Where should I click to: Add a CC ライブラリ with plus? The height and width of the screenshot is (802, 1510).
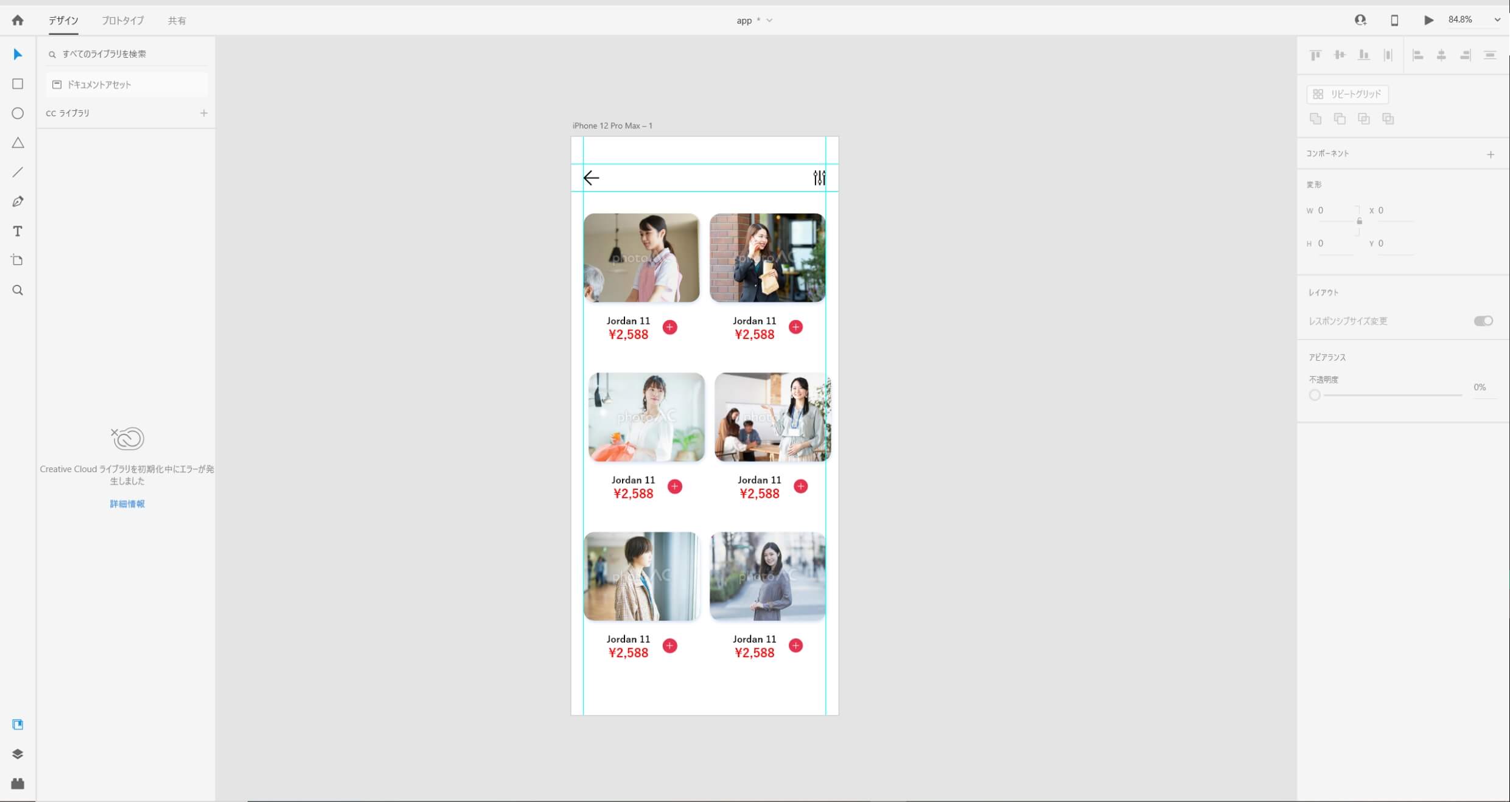204,113
